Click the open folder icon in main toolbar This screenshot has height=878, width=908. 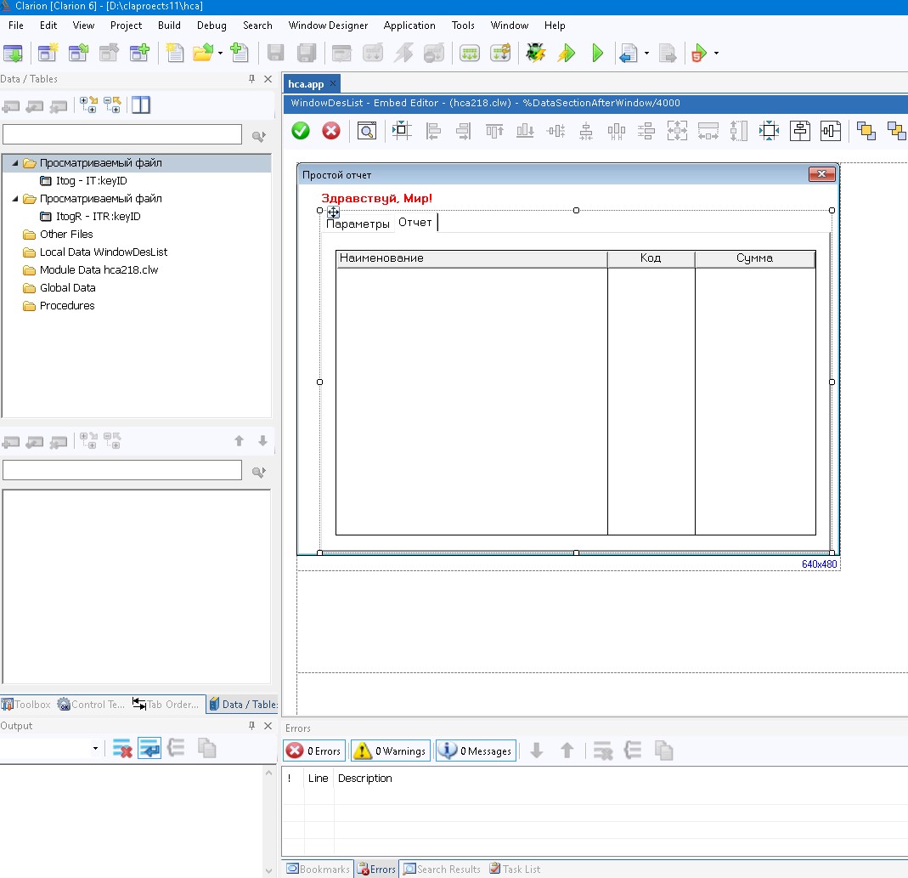(202, 53)
